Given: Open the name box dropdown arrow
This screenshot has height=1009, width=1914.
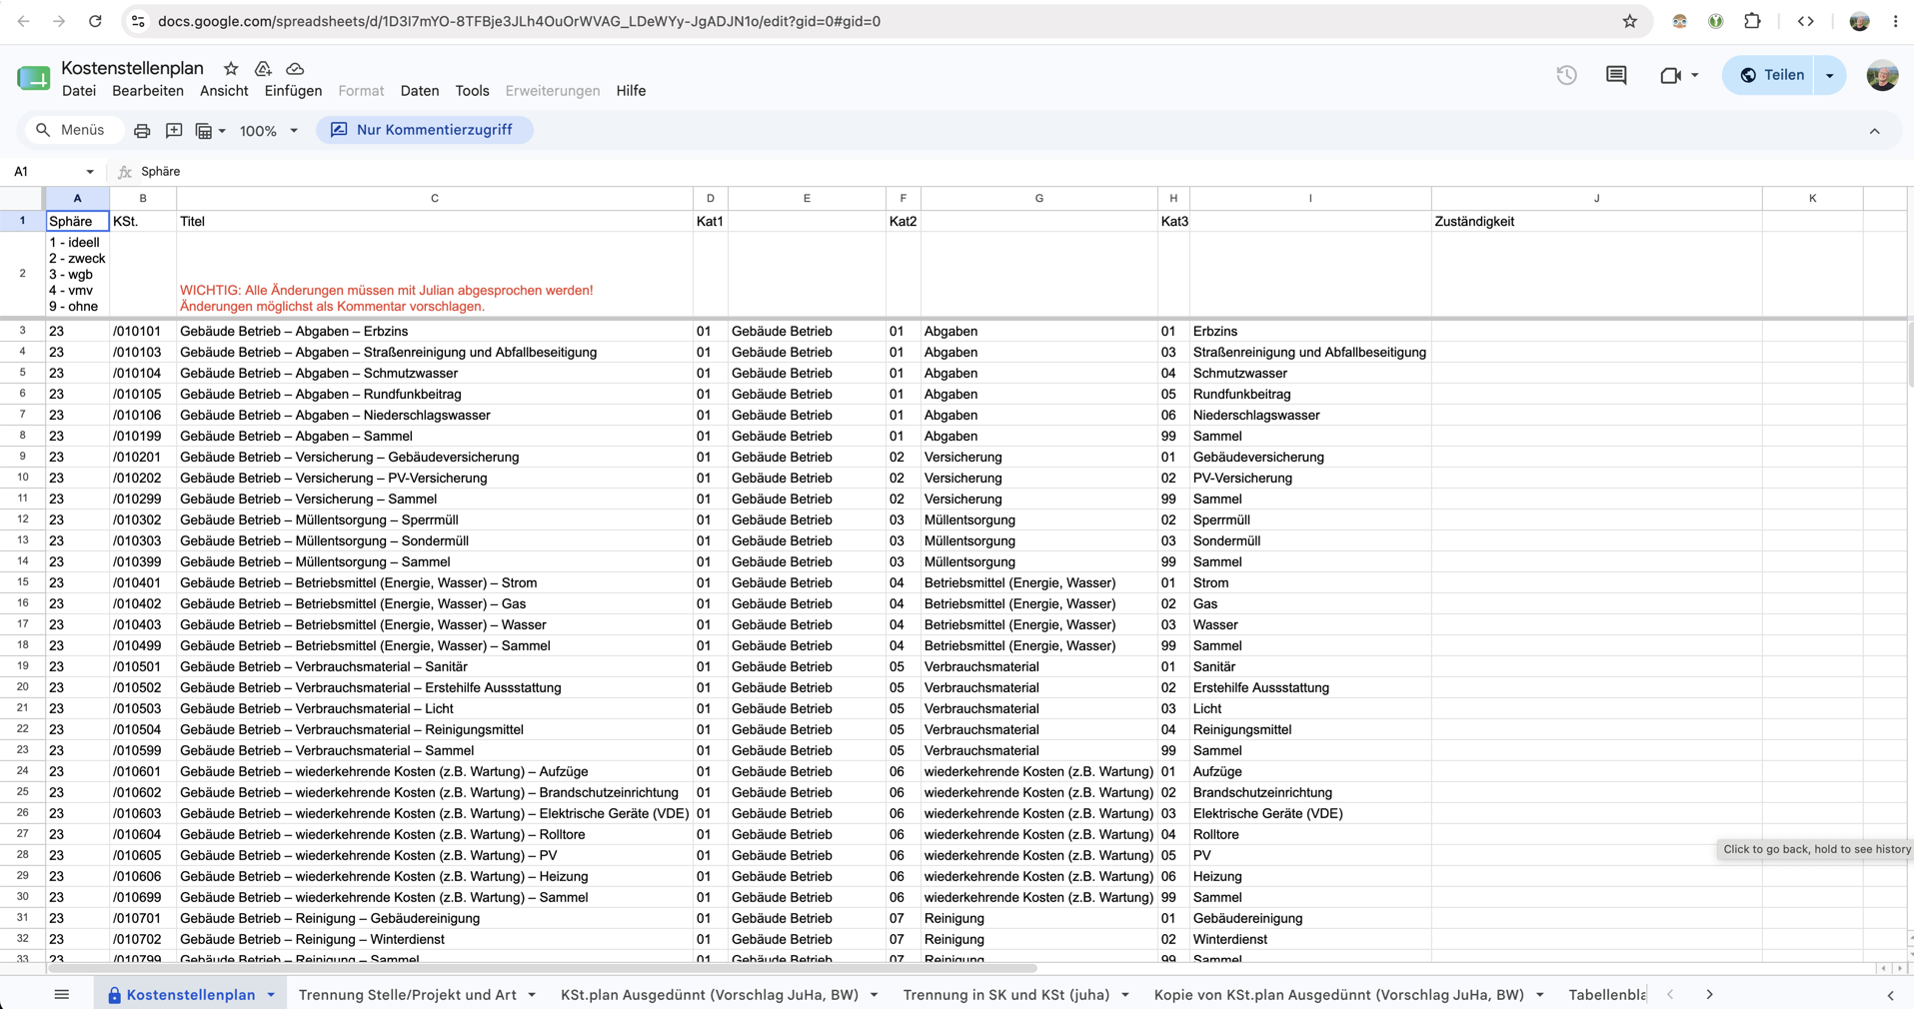Looking at the screenshot, I should (x=90, y=172).
